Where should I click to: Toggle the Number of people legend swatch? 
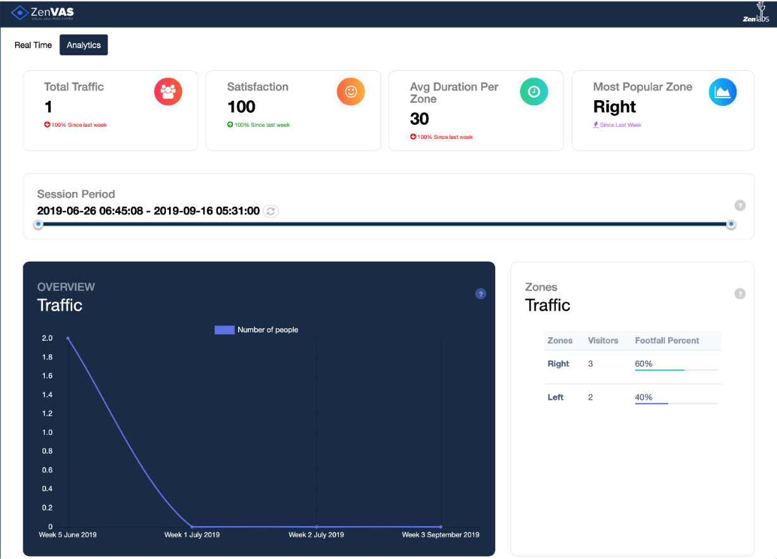(224, 330)
